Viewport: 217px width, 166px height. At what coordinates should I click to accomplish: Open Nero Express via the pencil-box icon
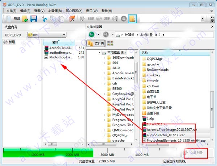[x=72, y=19]
